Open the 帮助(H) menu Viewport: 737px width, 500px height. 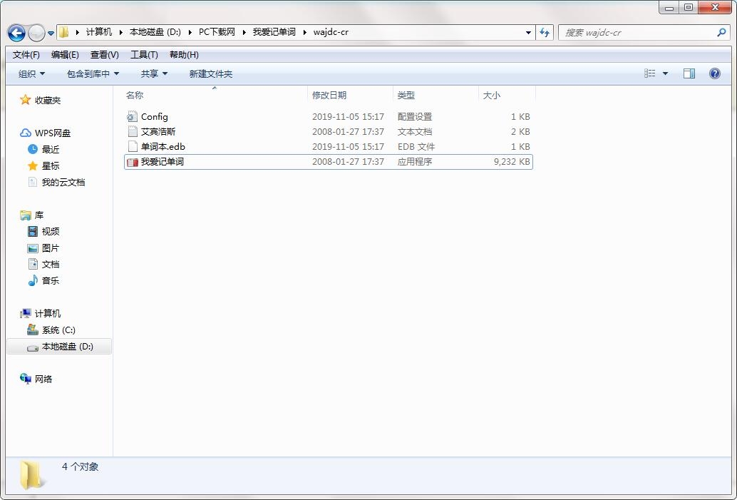[184, 54]
